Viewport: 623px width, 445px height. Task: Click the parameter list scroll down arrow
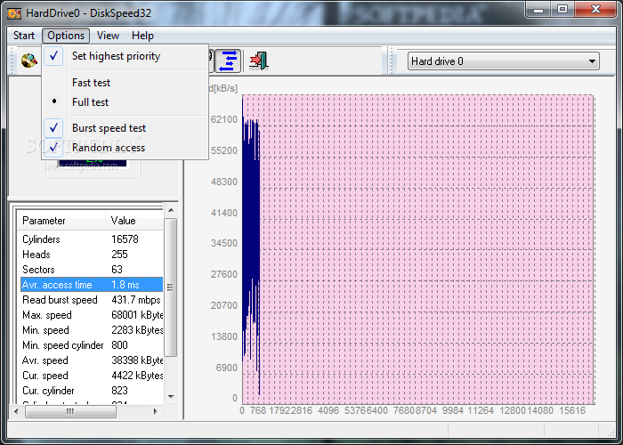pos(171,397)
